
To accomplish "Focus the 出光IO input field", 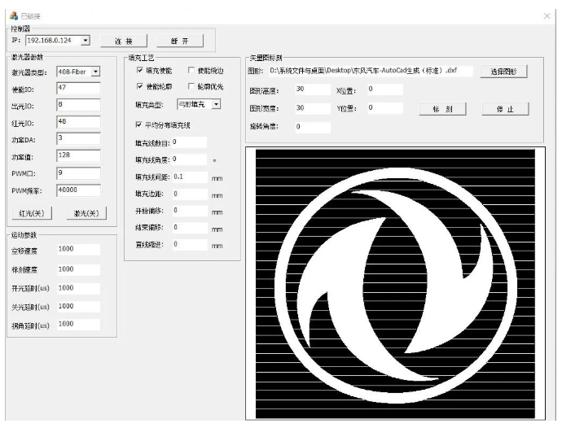I will [78, 105].
